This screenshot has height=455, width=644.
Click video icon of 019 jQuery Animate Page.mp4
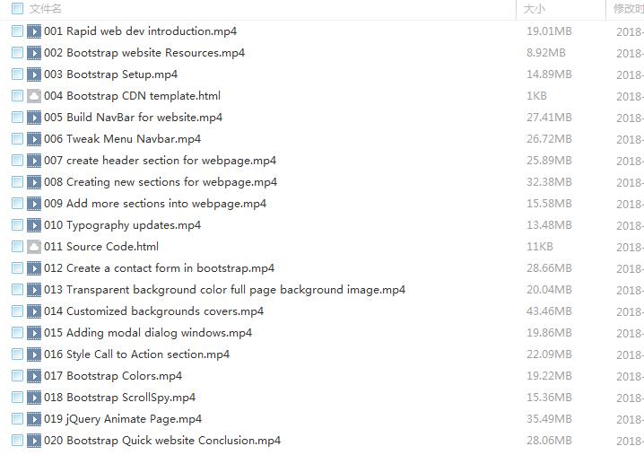tap(34, 419)
